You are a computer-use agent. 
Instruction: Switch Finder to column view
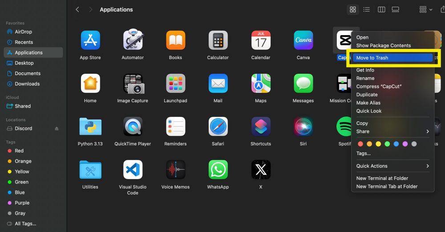381,10
